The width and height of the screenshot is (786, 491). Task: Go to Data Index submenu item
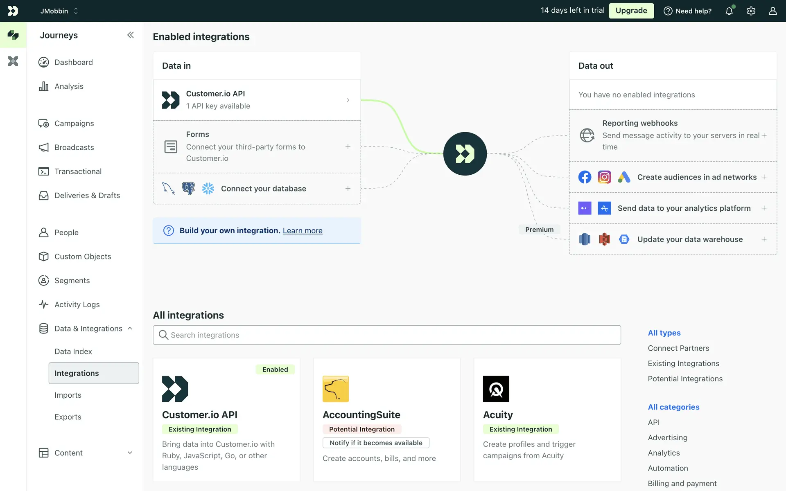click(x=73, y=351)
